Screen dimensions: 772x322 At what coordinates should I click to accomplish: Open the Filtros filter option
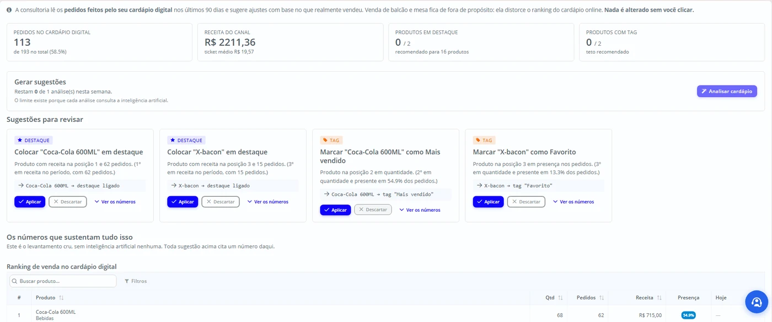coord(136,281)
